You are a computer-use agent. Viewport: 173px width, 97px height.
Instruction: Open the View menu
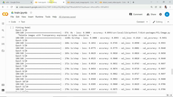click(x=24, y=17)
